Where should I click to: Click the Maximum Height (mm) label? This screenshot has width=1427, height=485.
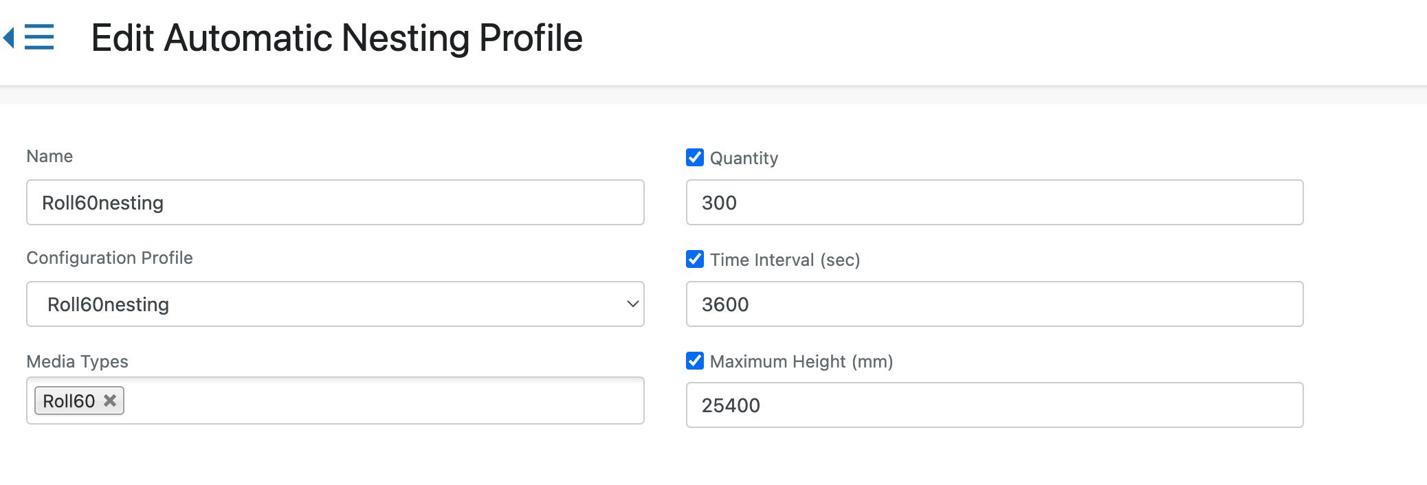pyautogui.click(x=801, y=361)
